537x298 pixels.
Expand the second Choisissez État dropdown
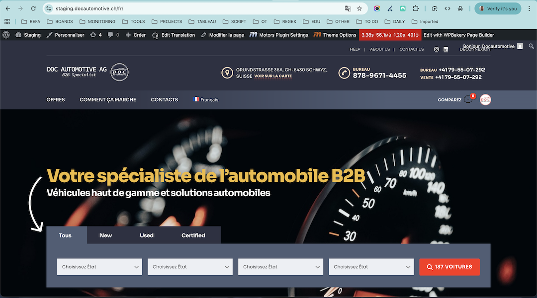(190, 267)
